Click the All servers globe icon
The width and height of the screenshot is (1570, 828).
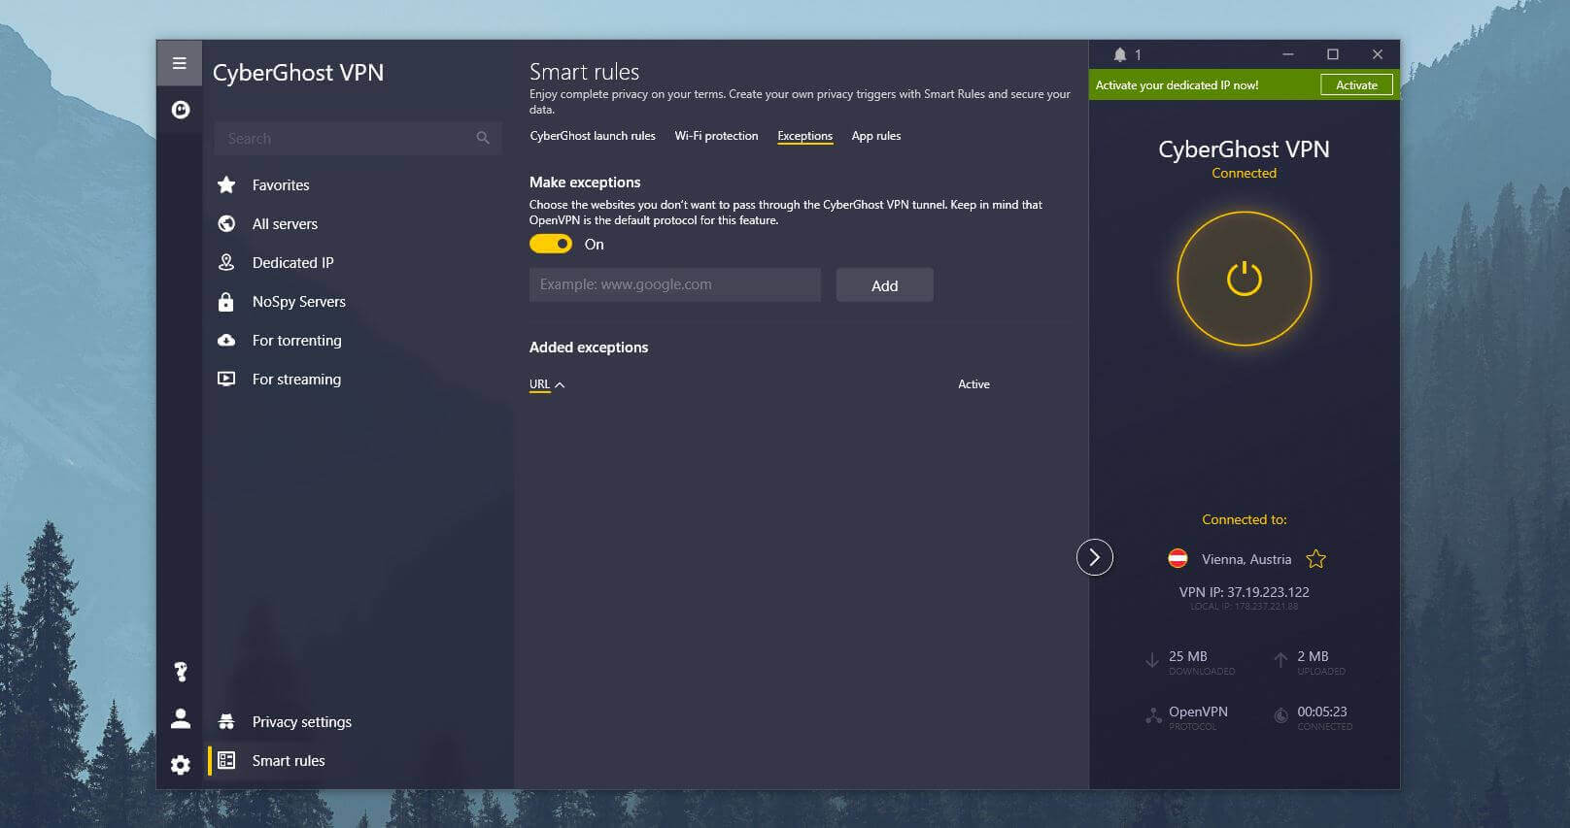point(226,223)
